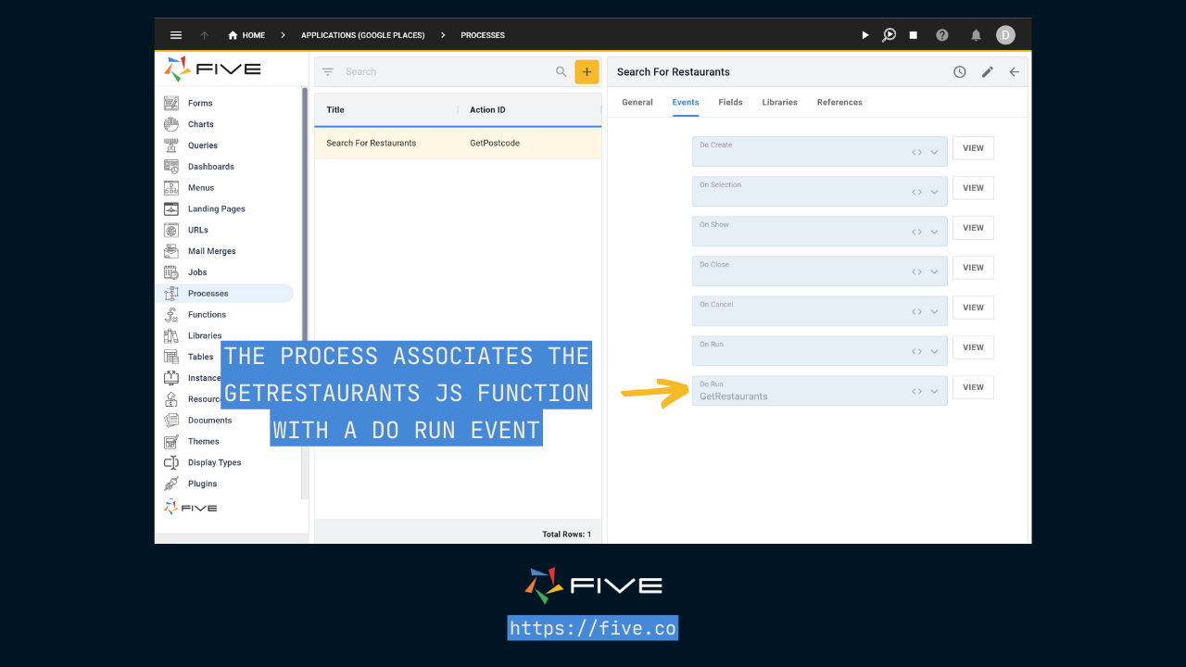This screenshot has width=1186, height=667.
Task: Click the Queries sidebar icon
Action: [x=171, y=145]
